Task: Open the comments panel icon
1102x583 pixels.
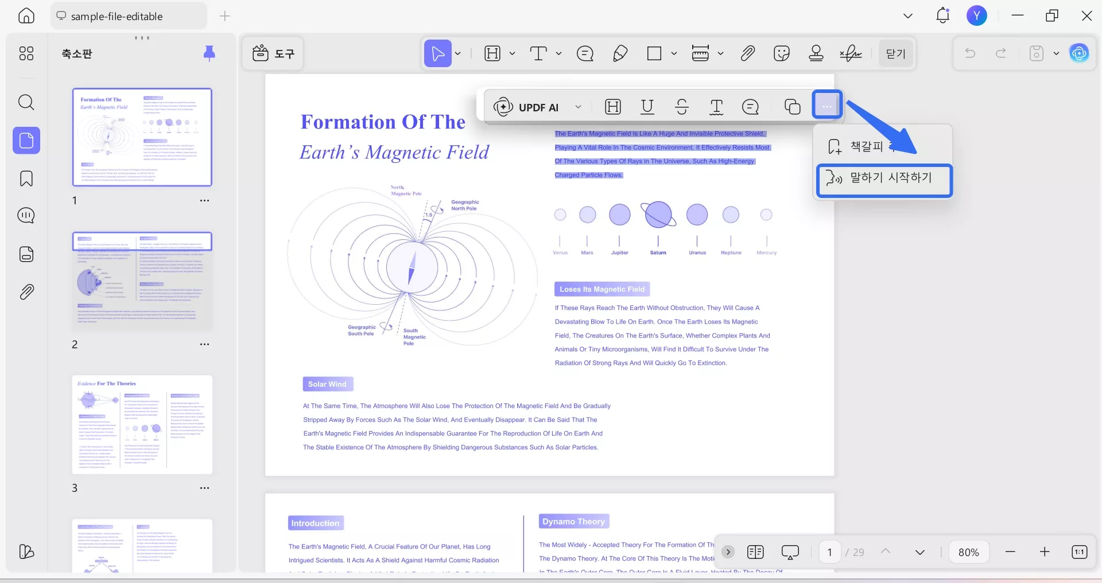Action: 26,216
